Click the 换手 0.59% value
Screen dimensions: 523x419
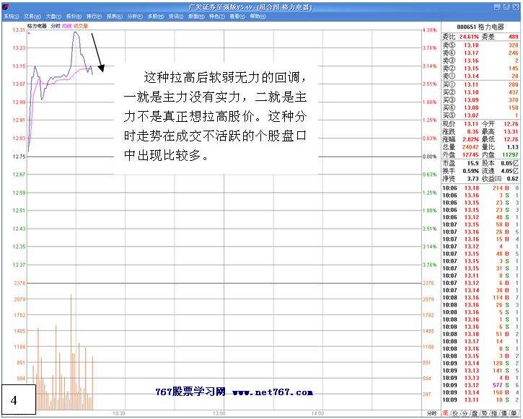[x=470, y=171]
